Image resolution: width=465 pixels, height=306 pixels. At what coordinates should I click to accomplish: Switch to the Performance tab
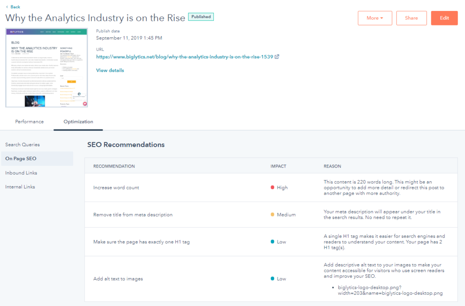coord(30,122)
